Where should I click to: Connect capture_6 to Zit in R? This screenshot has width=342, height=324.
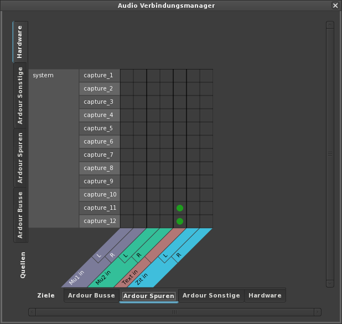(206, 142)
